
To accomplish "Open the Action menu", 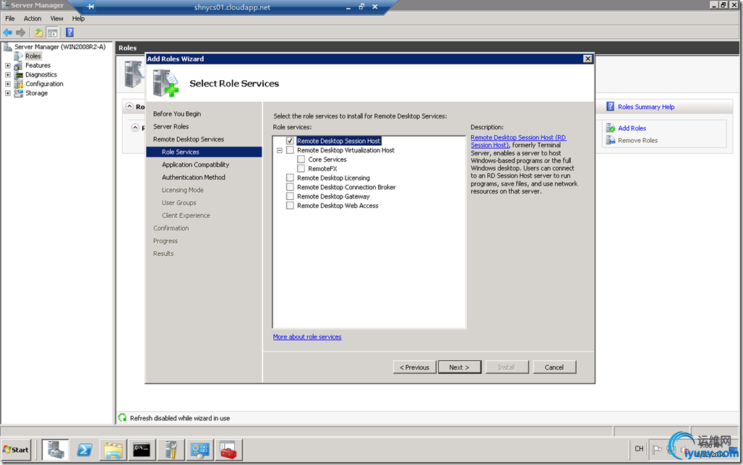I will tap(33, 19).
